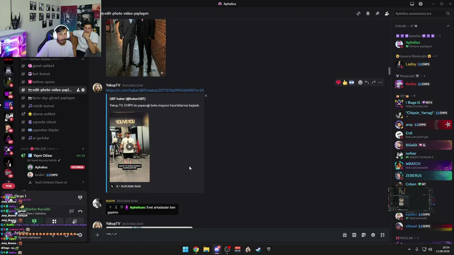Open the Threads icon in channel header

tap(358, 13)
